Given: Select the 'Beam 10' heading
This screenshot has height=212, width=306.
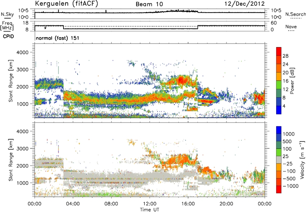Looking at the screenshot, I should 149,4.
